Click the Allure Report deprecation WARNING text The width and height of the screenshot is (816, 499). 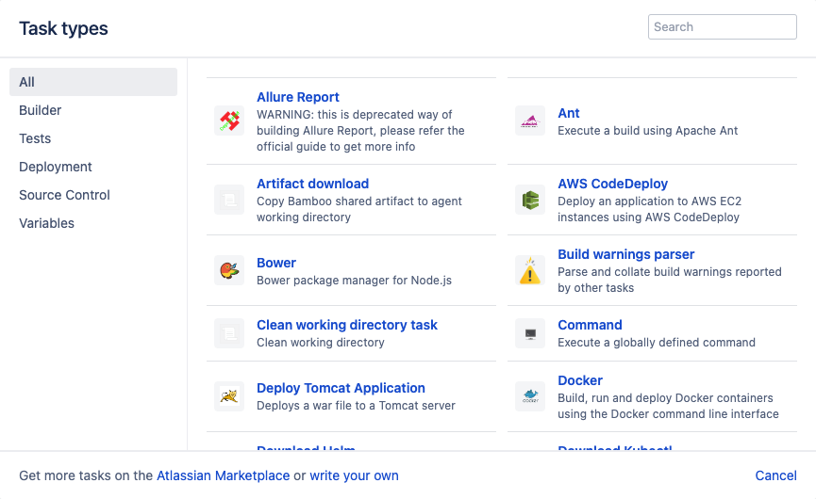coord(360,131)
